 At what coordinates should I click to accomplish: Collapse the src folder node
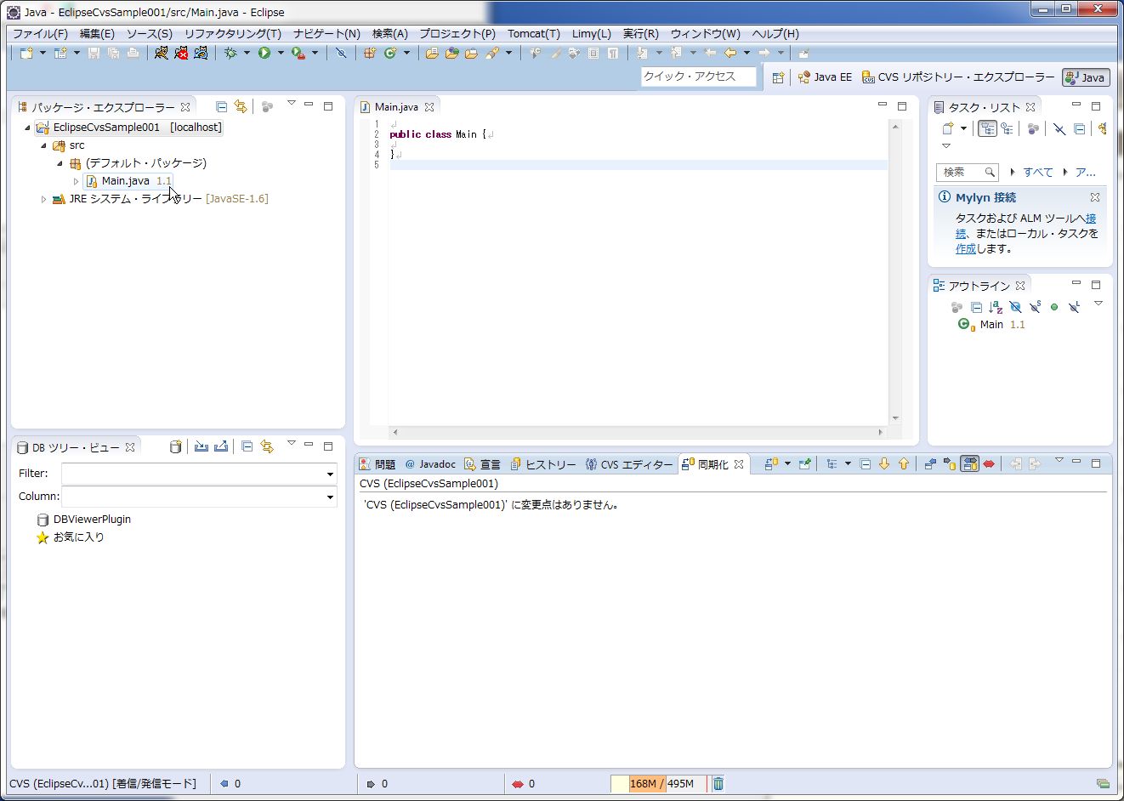click(x=43, y=145)
